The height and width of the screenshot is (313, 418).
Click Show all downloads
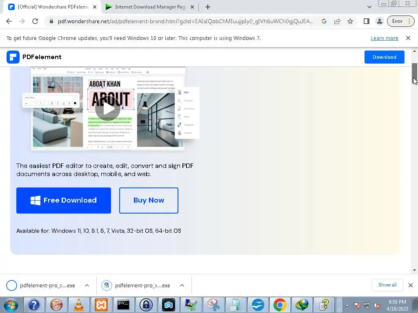(x=387, y=285)
